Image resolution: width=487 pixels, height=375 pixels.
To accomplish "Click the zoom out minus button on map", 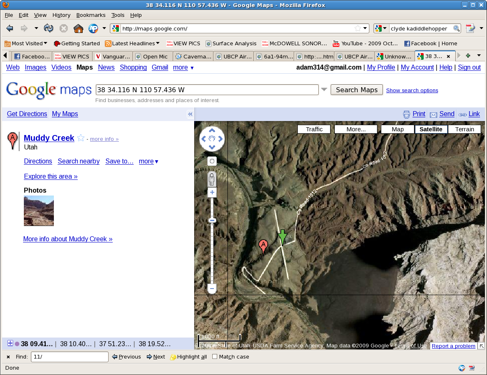I will [x=212, y=289].
